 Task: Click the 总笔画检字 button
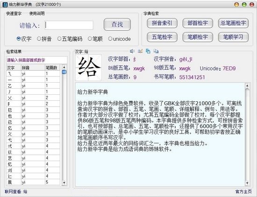click(233, 23)
